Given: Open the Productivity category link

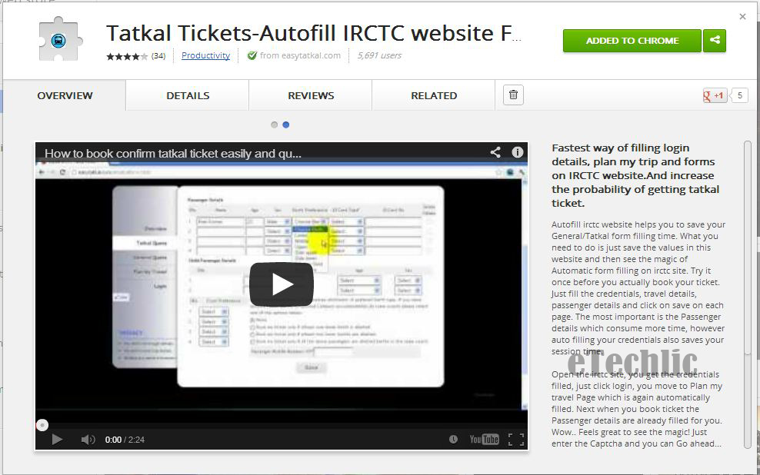Looking at the screenshot, I should (205, 55).
